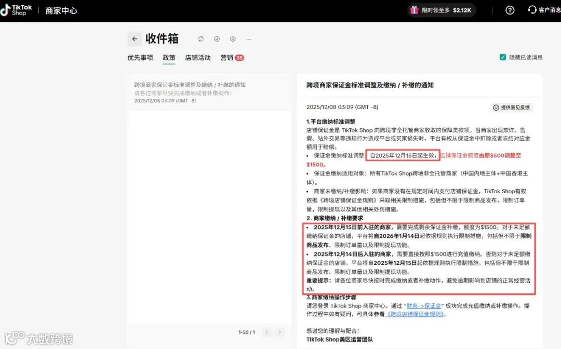Screen dimensions: 561x349
Task: Click the signature TikTok Shop美区运营团队
Action: coord(339,339)
